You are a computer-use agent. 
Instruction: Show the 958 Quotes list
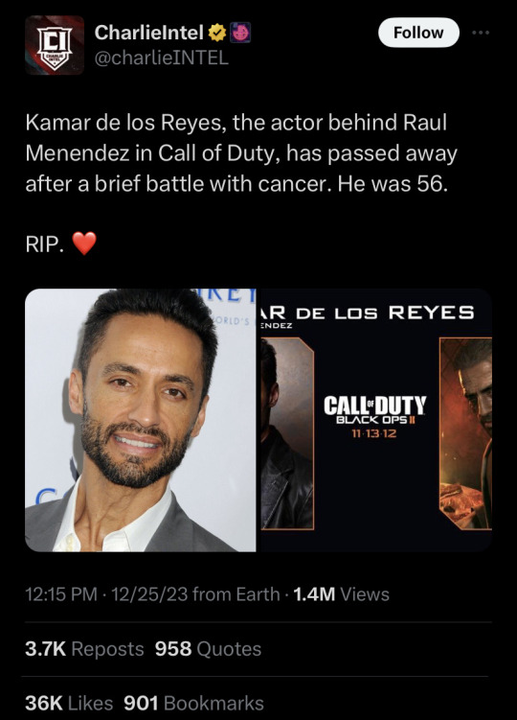(209, 649)
